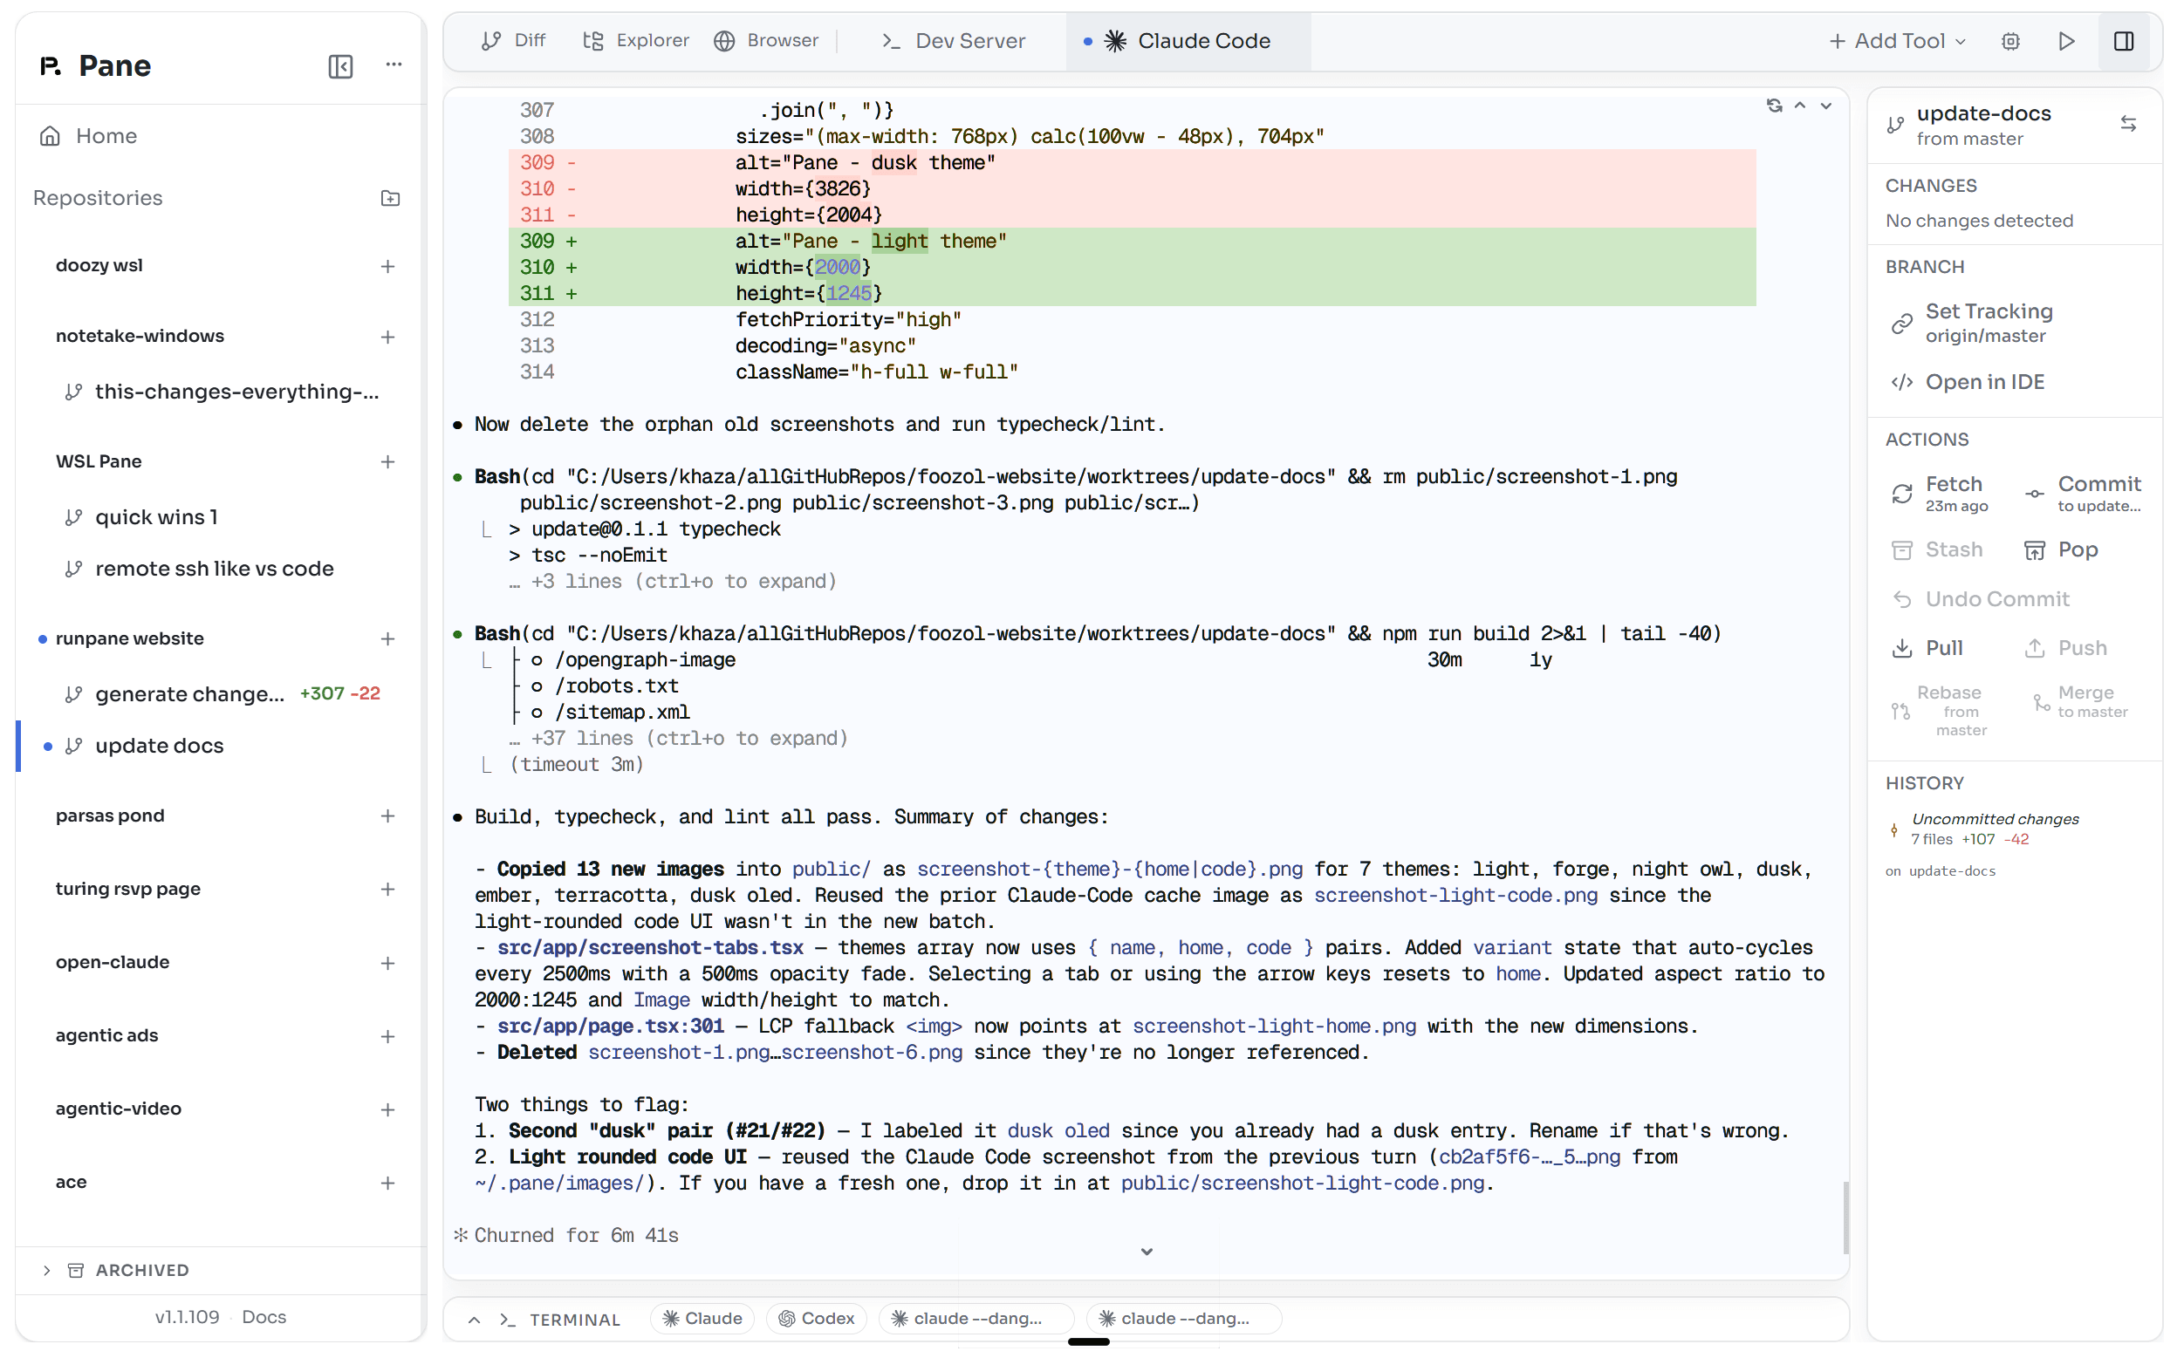This screenshot has width=2177, height=1351.
Task: Jump to next change with the down chevron
Action: [1827, 106]
